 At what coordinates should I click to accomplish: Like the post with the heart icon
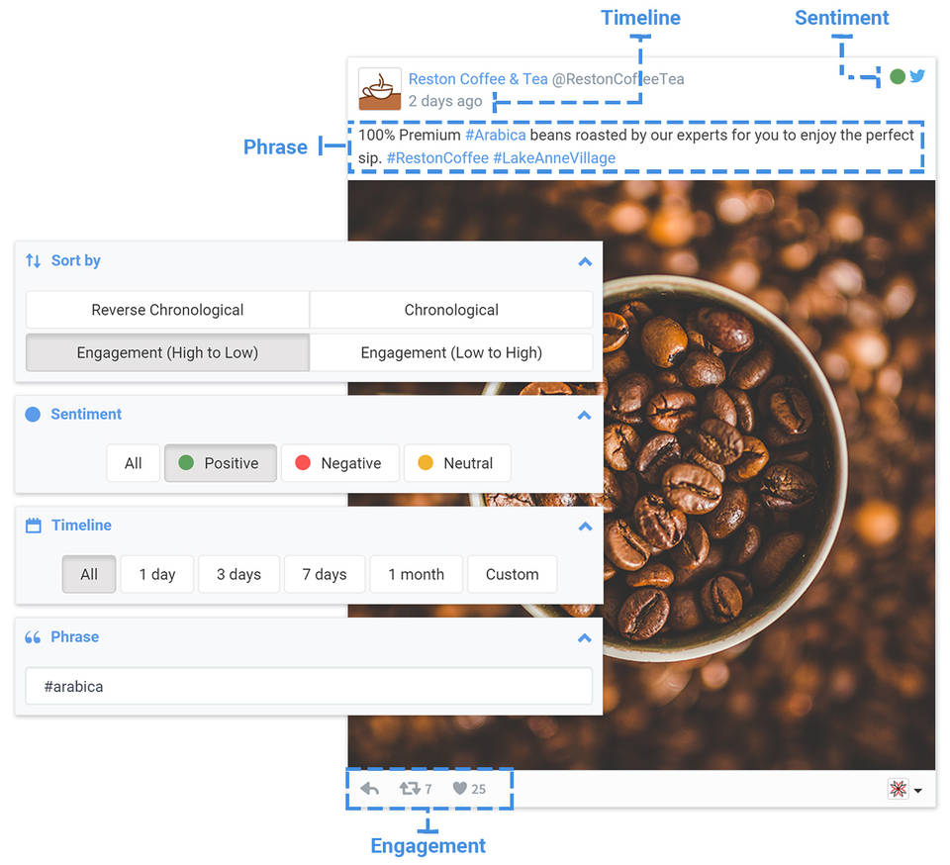click(459, 789)
